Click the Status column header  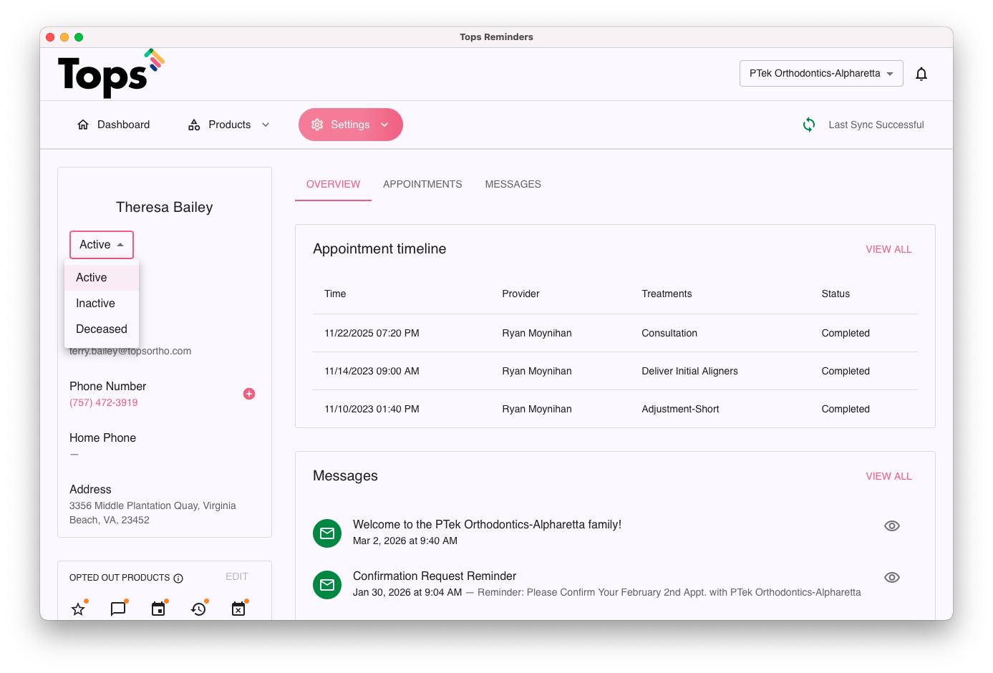[x=835, y=294]
